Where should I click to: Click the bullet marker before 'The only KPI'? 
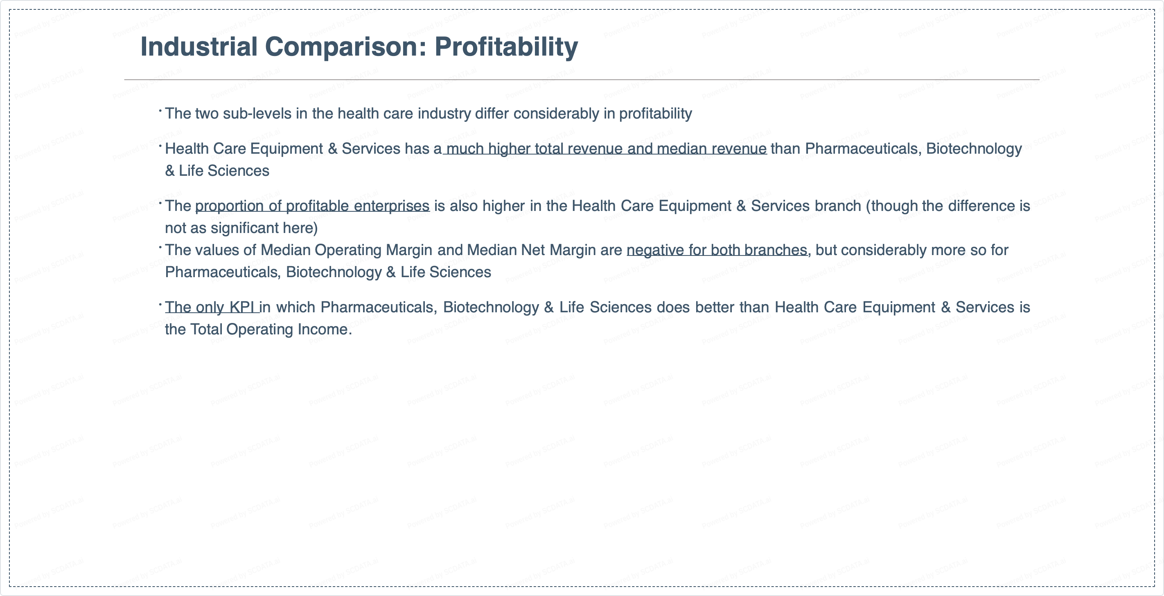click(x=160, y=305)
